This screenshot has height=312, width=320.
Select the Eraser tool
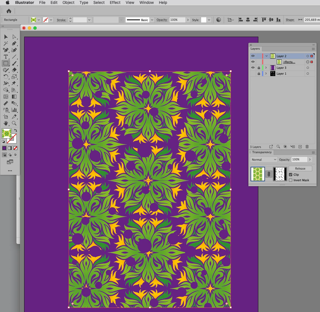coord(14,70)
